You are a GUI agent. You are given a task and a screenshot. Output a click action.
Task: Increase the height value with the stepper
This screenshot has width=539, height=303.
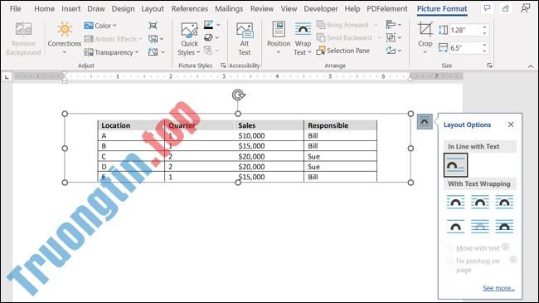click(485, 27)
